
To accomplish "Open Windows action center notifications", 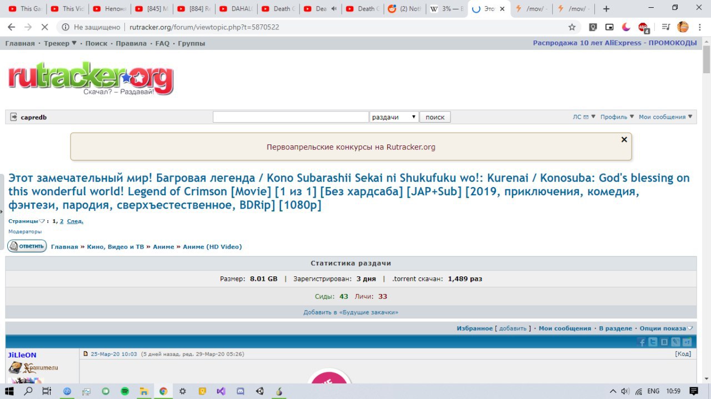I will coord(693,391).
